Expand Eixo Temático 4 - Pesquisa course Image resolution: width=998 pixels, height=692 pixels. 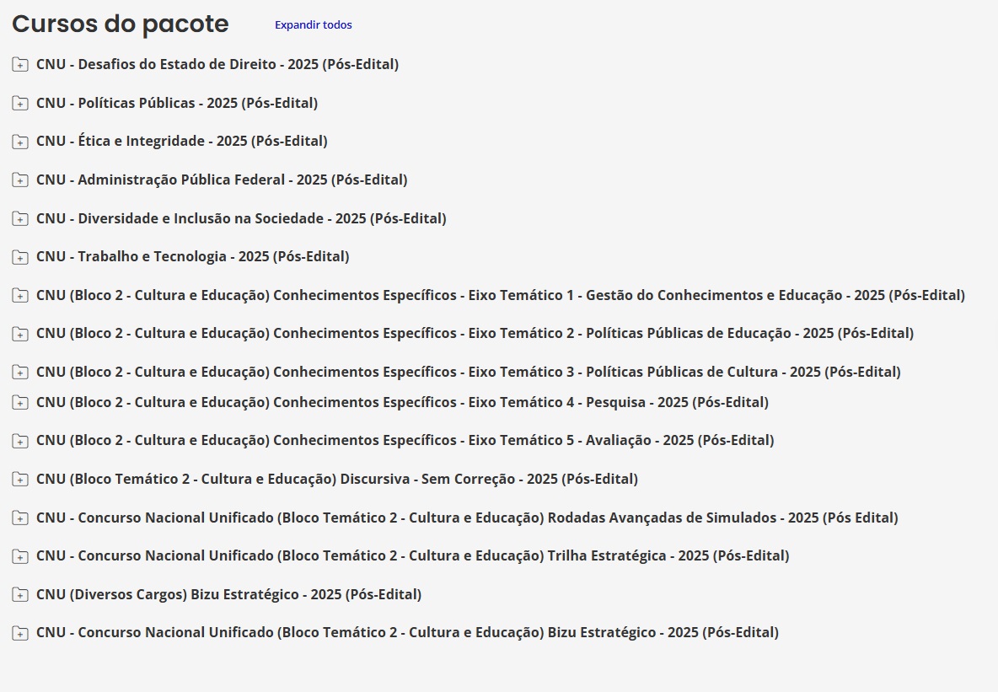point(19,402)
